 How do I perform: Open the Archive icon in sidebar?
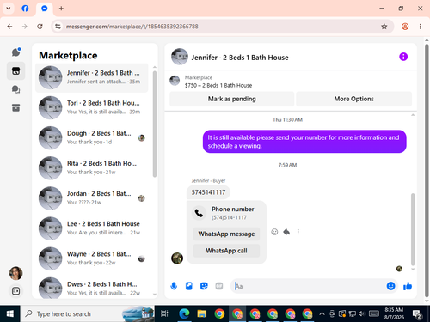tap(16, 108)
